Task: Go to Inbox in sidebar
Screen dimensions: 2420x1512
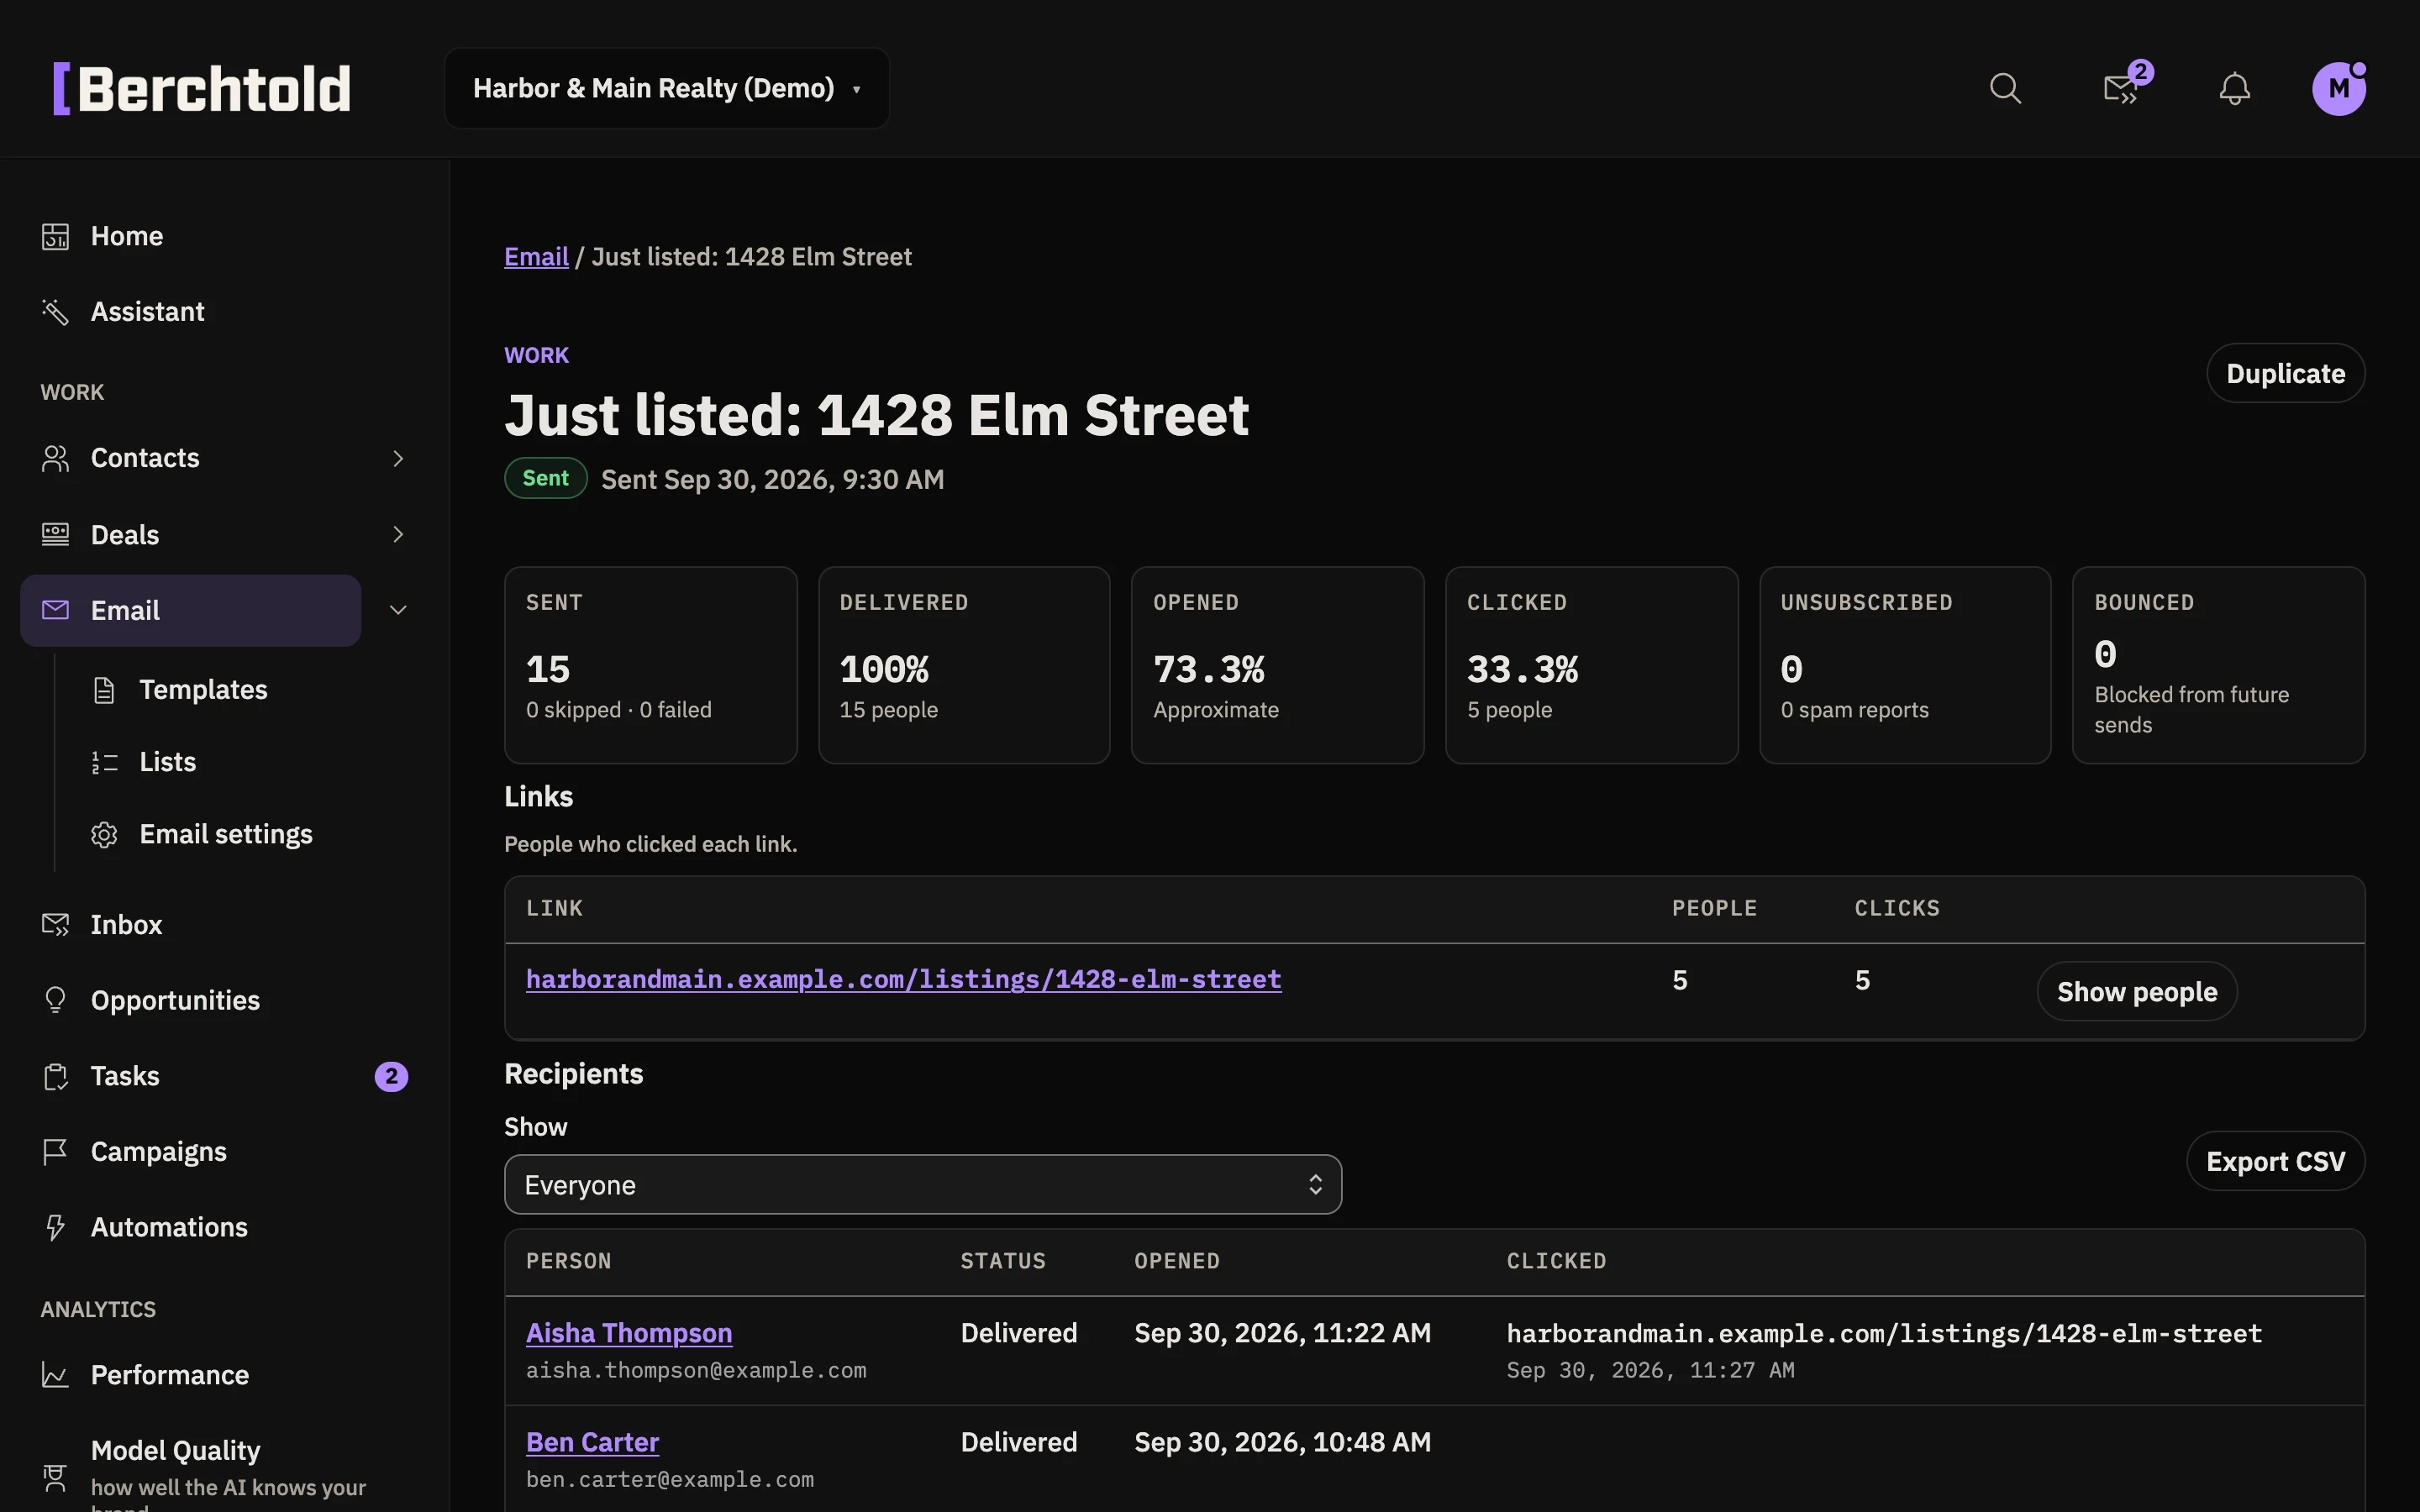Action: pos(126,925)
